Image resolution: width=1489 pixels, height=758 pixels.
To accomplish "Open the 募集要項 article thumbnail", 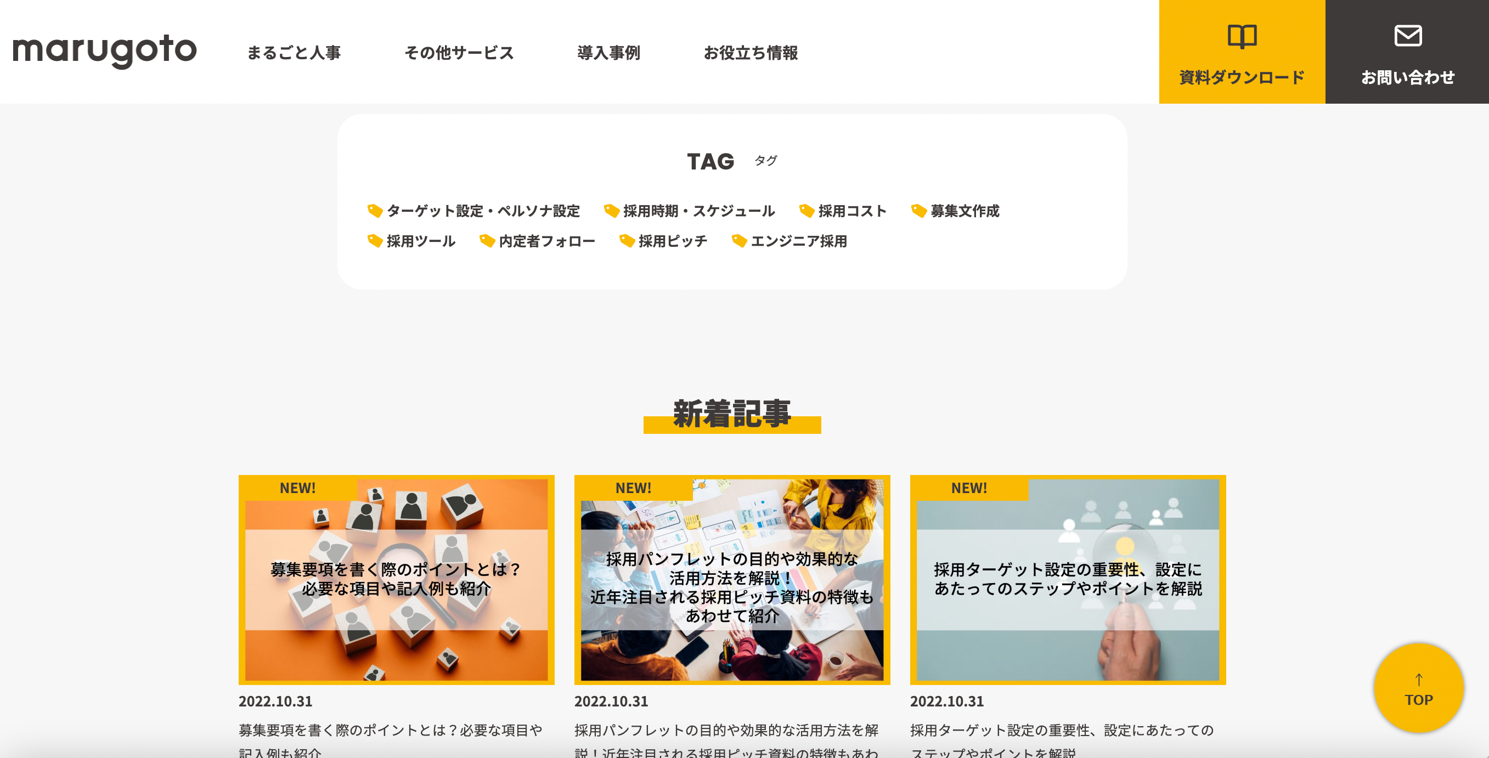I will pos(396,580).
